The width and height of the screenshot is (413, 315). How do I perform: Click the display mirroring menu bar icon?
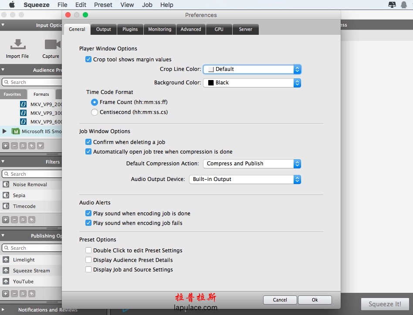pyautogui.click(x=392, y=5)
